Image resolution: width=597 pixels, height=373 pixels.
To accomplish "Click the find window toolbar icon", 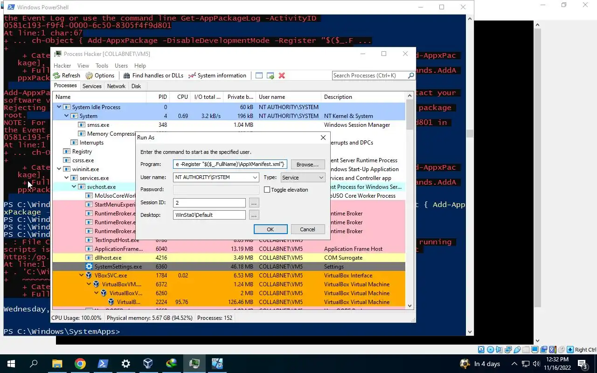I will click(x=259, y=76).
